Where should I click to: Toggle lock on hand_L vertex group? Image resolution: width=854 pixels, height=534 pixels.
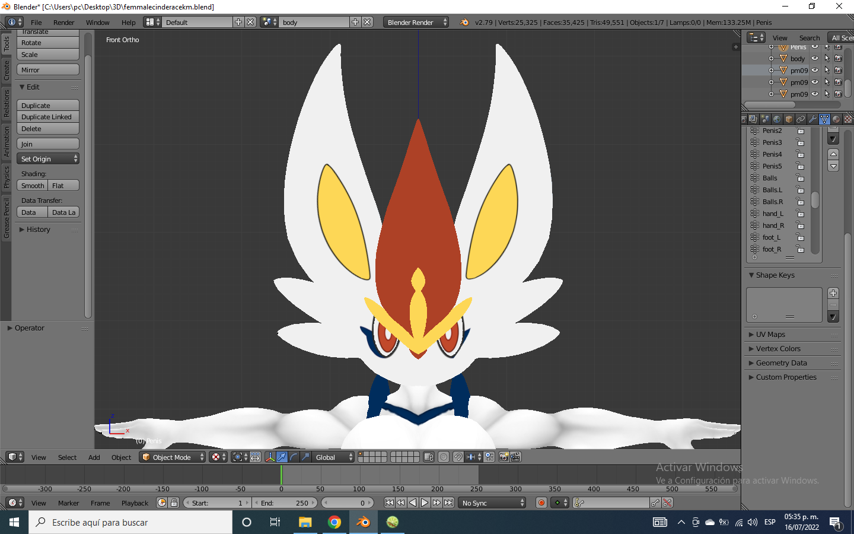coord(800,214)
